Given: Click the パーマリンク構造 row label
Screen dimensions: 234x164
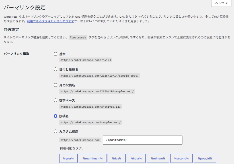Looking at the screenshot, I should click(x=17, y=54).
